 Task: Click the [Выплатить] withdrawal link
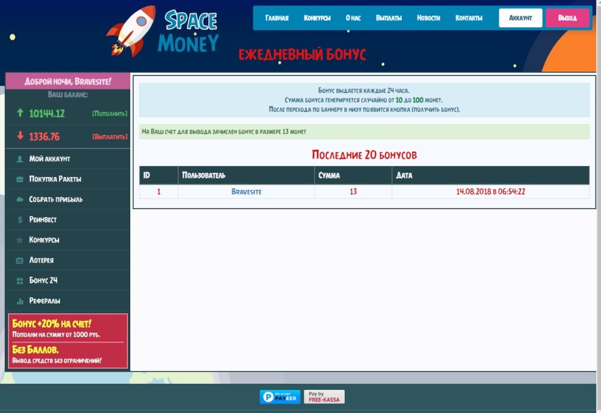[110, 137]
